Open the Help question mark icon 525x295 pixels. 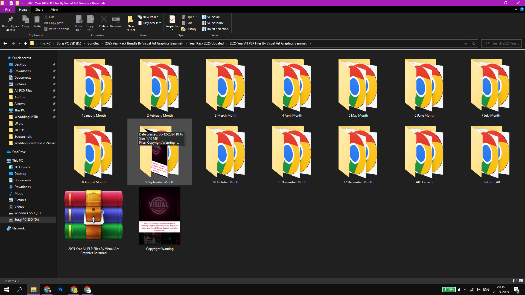click(x=522, y=9)
